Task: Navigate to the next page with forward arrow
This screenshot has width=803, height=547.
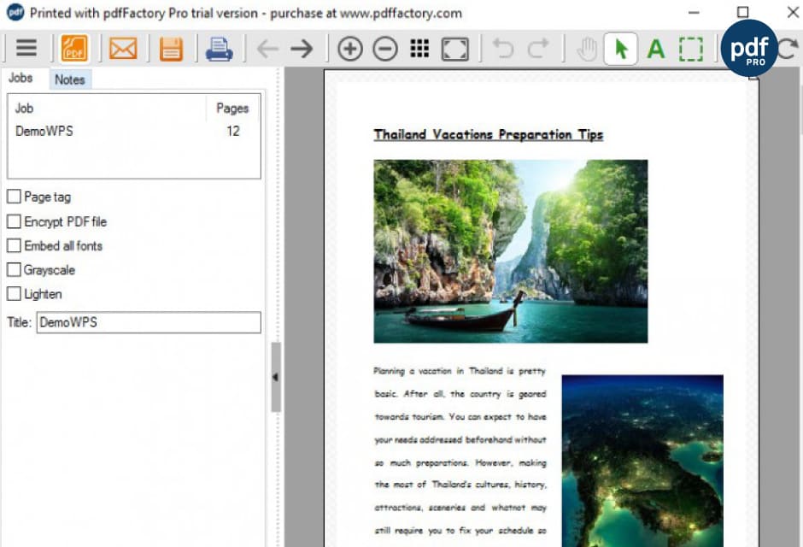Action: pos(301,49)
